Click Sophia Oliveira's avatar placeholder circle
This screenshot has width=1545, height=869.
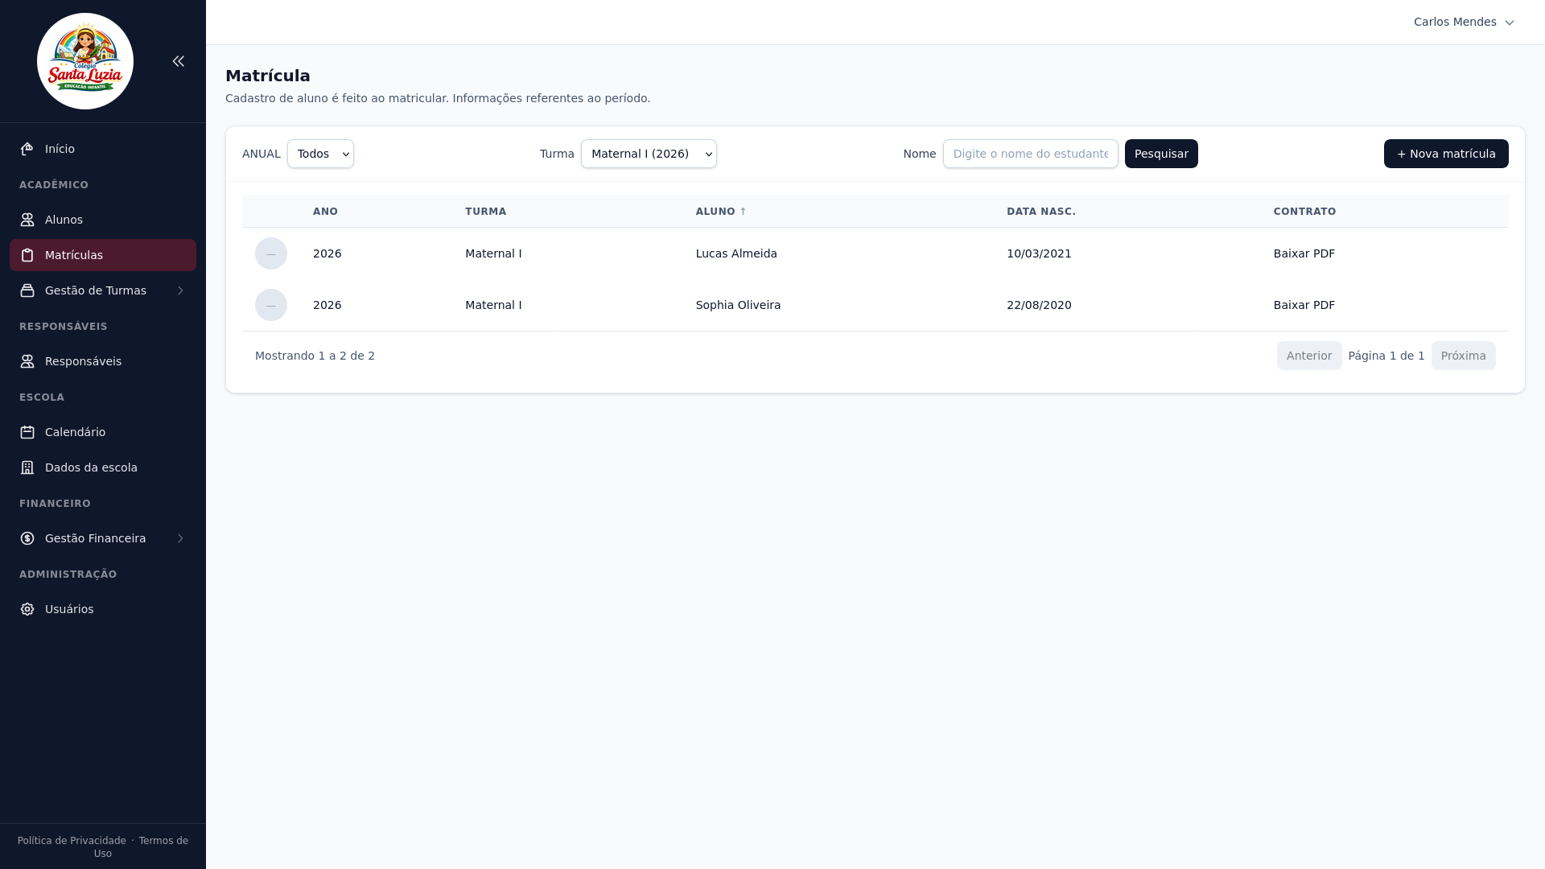[x=271, y=305]
